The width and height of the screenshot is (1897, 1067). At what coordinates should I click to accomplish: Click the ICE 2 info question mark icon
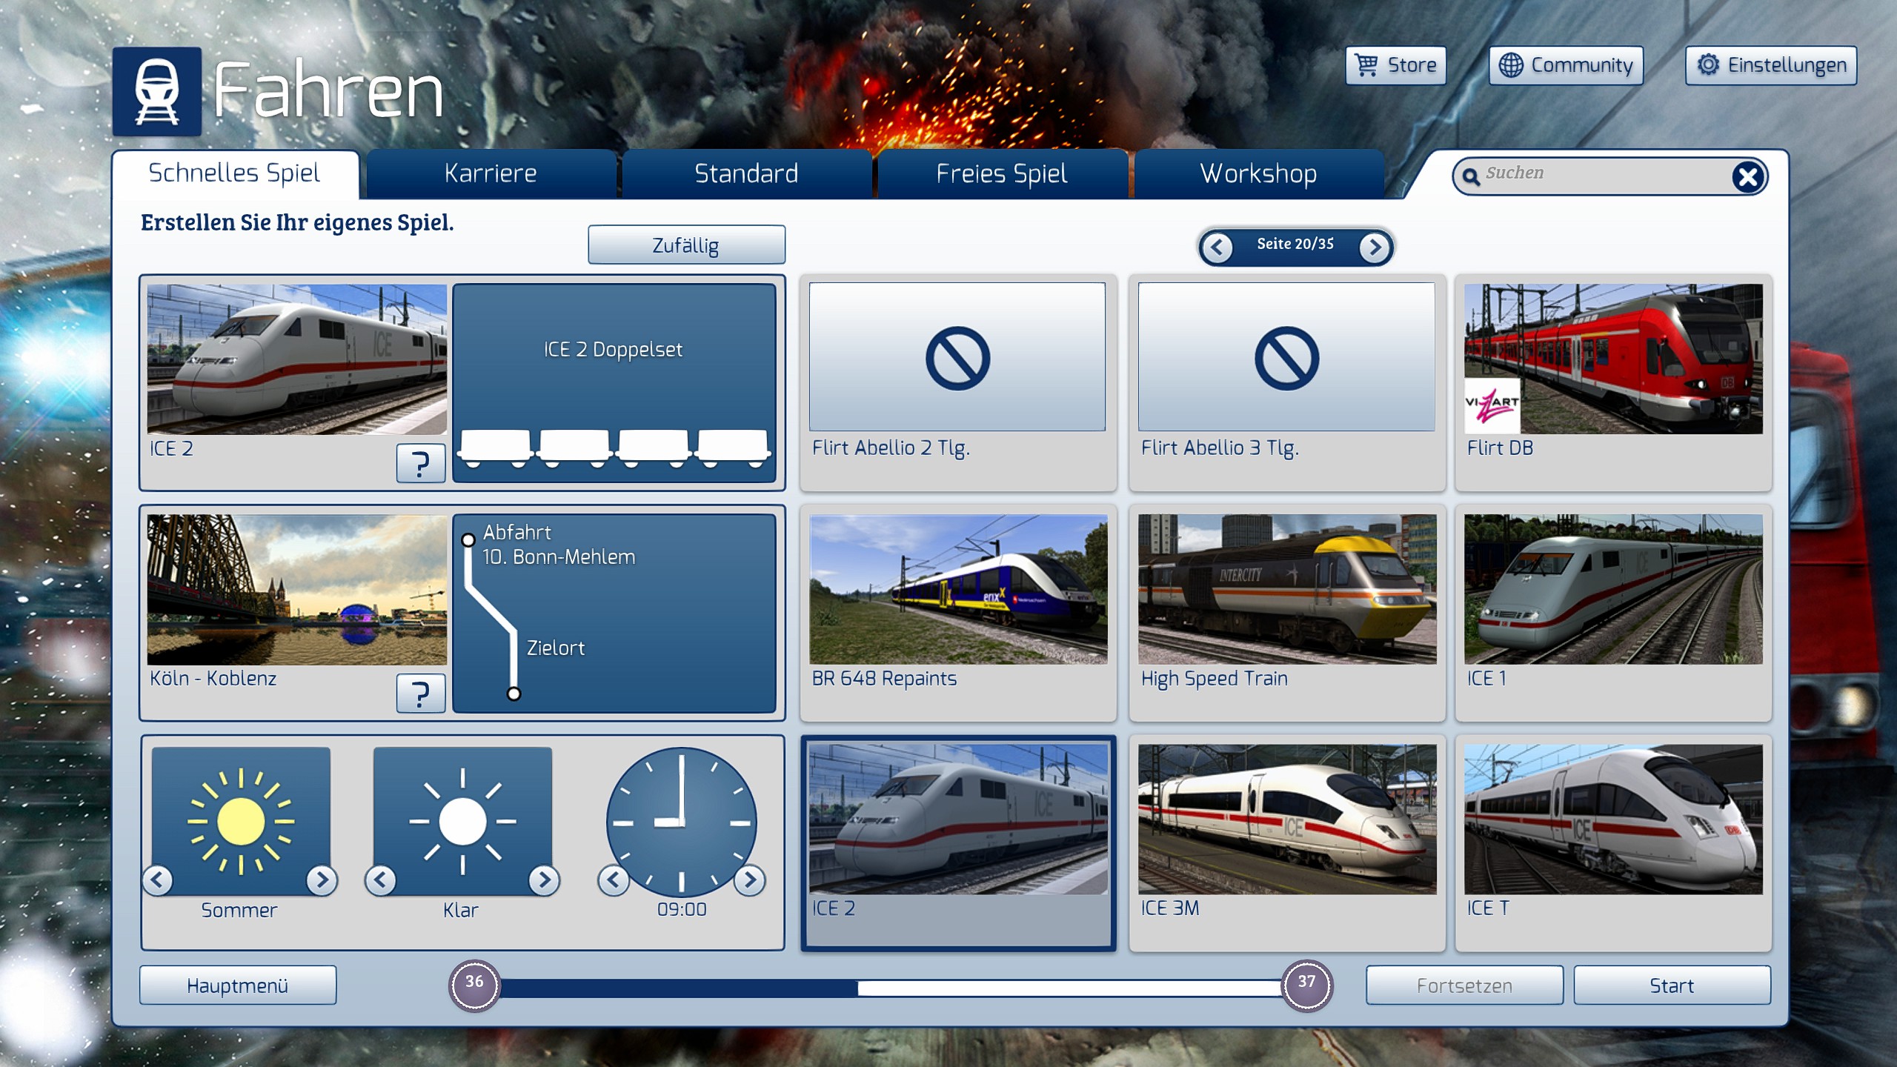point(420,463)
